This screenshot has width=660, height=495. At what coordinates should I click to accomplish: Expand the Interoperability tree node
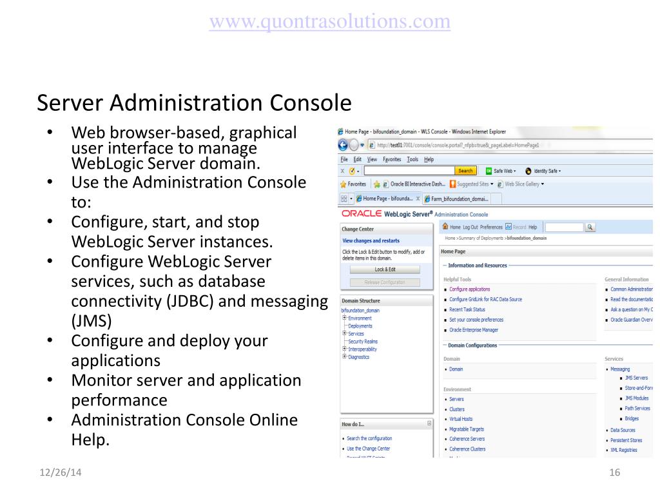click(x=344, y=349)
